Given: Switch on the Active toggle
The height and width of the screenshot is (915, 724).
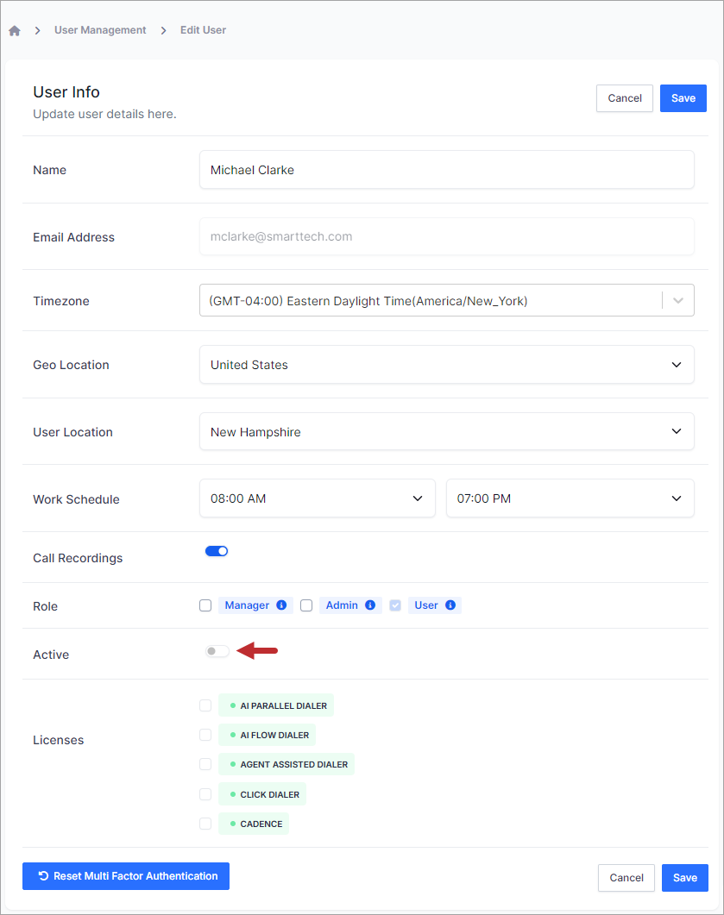Looking at the screenshot, I should point(217,651).
